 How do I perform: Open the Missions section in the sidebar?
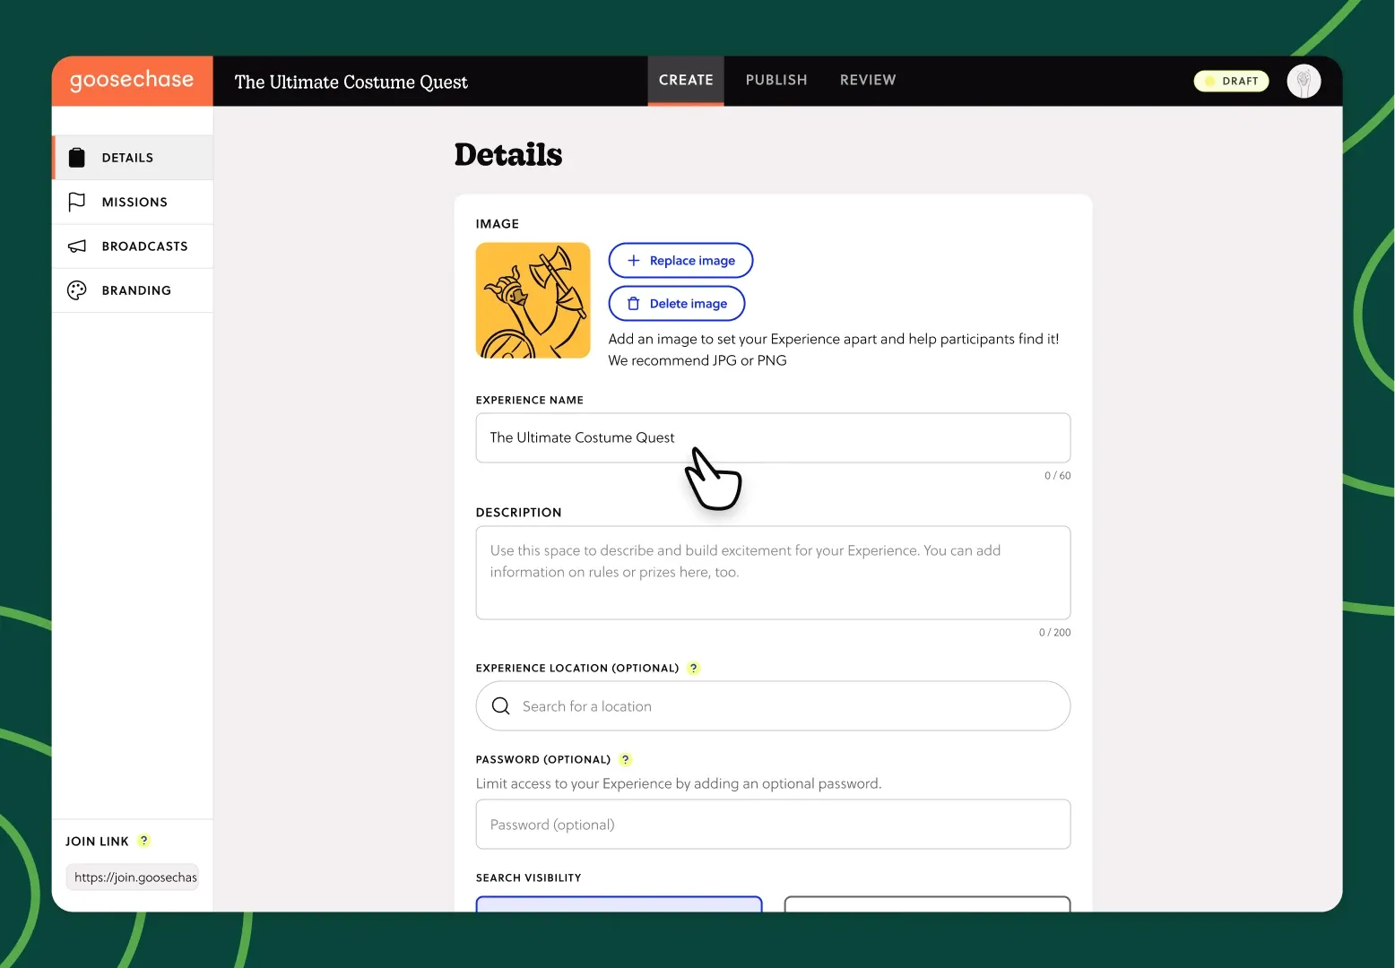point(133,202)
